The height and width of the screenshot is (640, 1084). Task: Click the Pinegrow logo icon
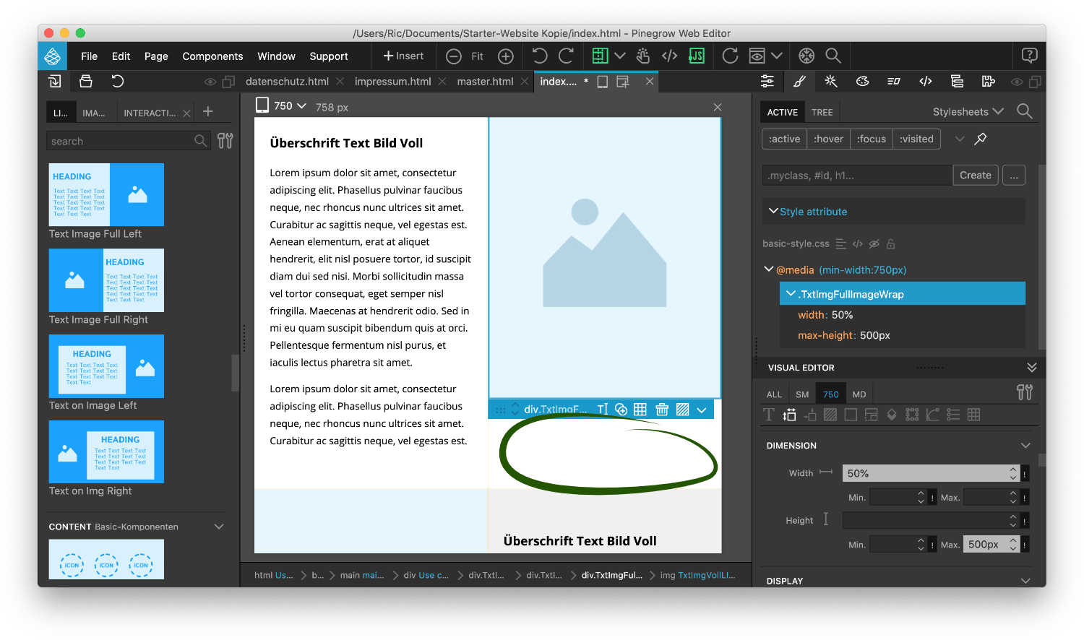pos(53,56)
